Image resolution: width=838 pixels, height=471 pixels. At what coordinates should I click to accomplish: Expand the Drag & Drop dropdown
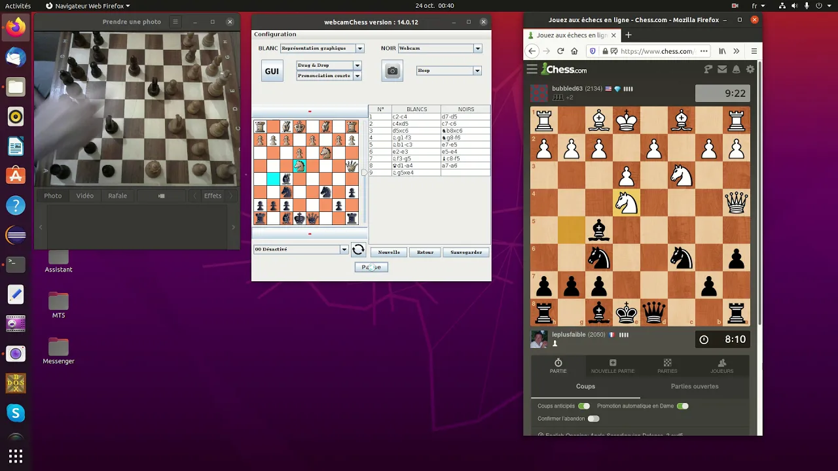(x=329, y=65)
